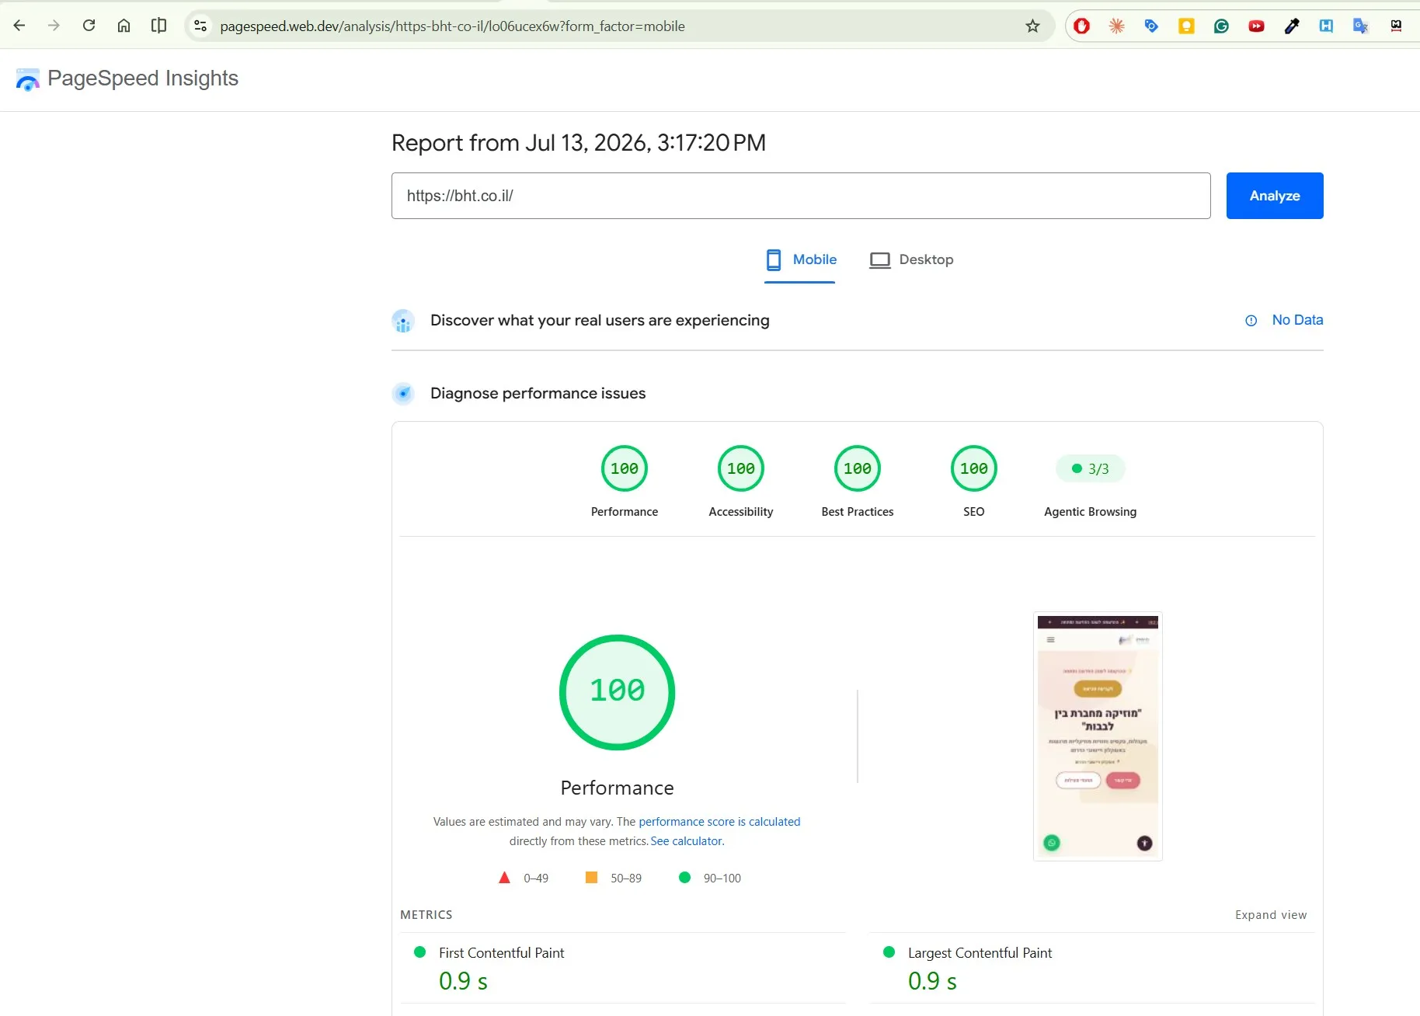1420x1016 pixels.
Task: Click the mobile page screenshot thumbnail
Action: [x=1098, y=736]
